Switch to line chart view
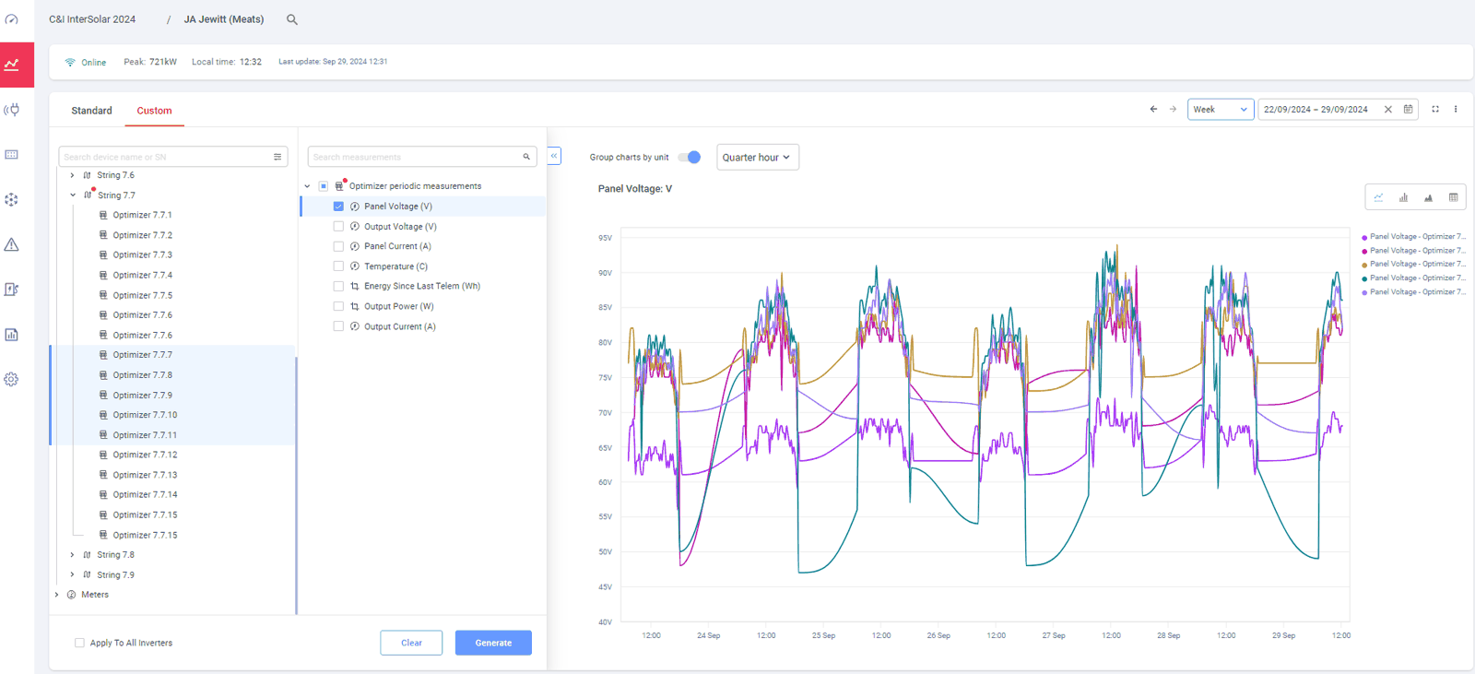 click(x=1378, y=197)
